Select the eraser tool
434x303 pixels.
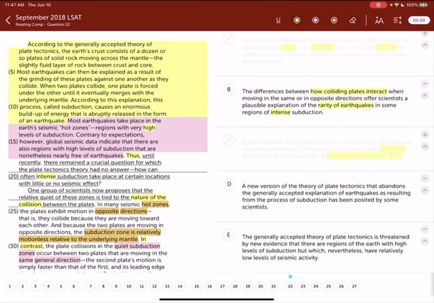[353, 21]
